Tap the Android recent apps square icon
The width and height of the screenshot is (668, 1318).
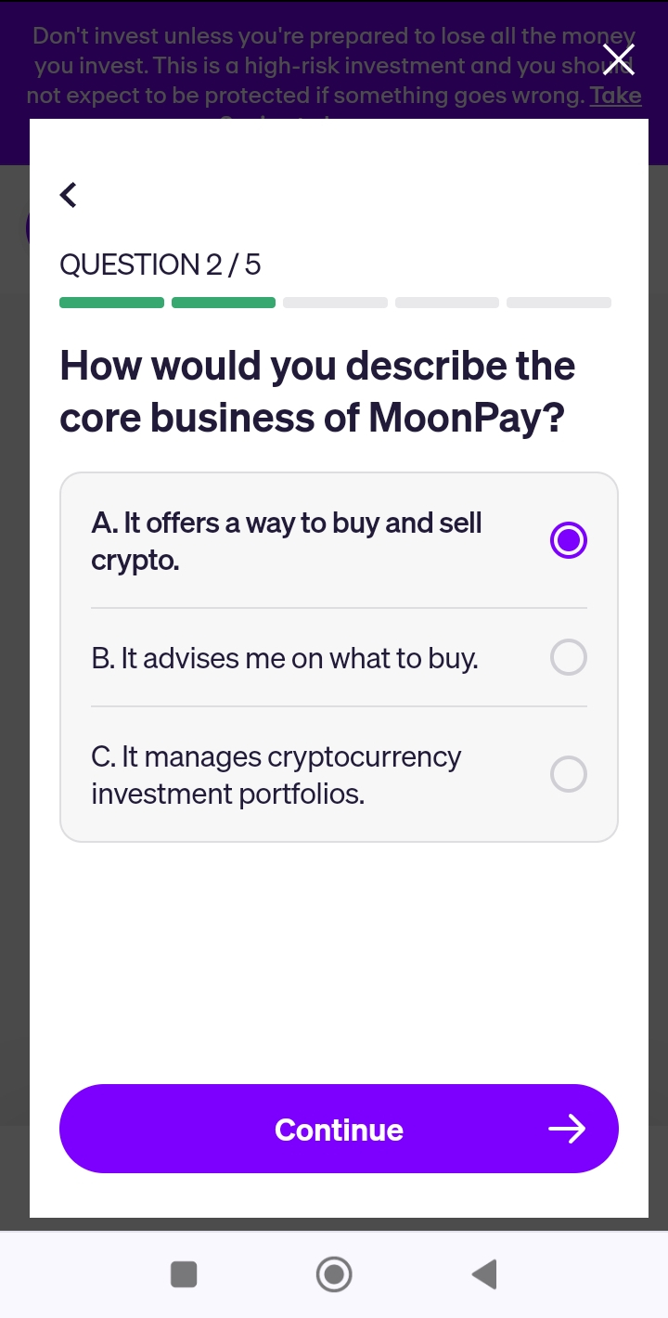184,1274
